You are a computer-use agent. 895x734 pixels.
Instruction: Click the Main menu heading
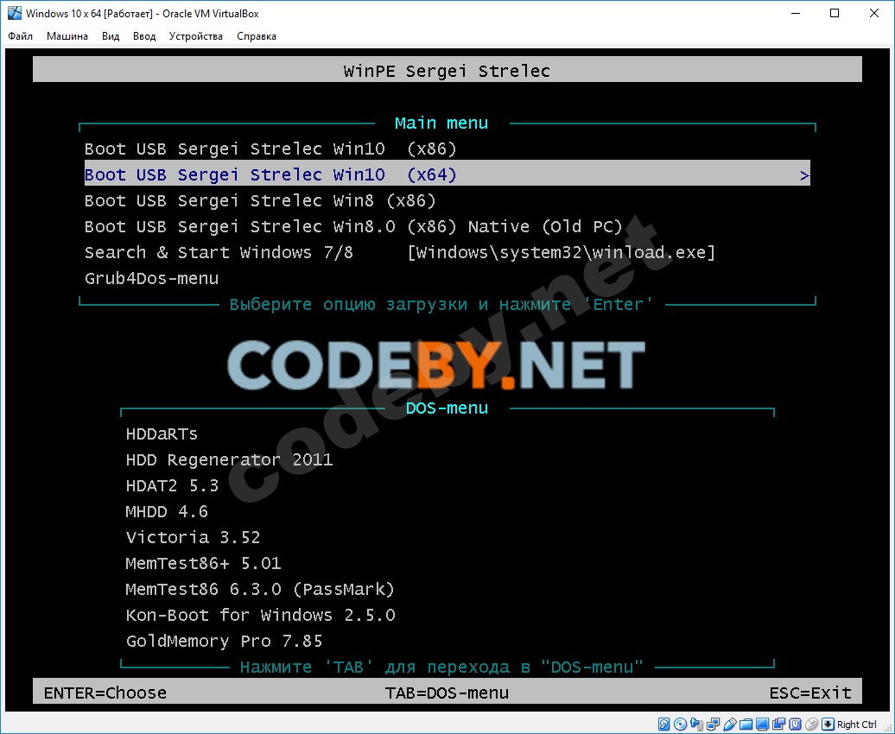coord(441,123)
